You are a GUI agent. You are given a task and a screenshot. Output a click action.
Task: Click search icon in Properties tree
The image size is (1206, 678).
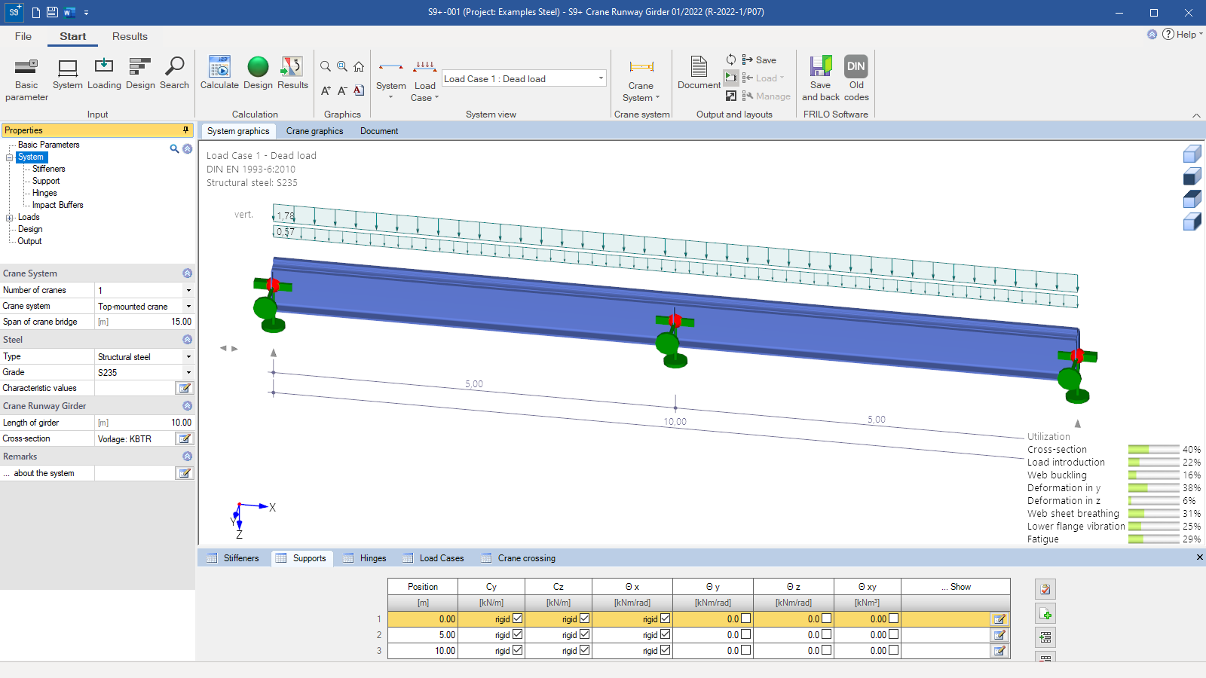point(174,148)
